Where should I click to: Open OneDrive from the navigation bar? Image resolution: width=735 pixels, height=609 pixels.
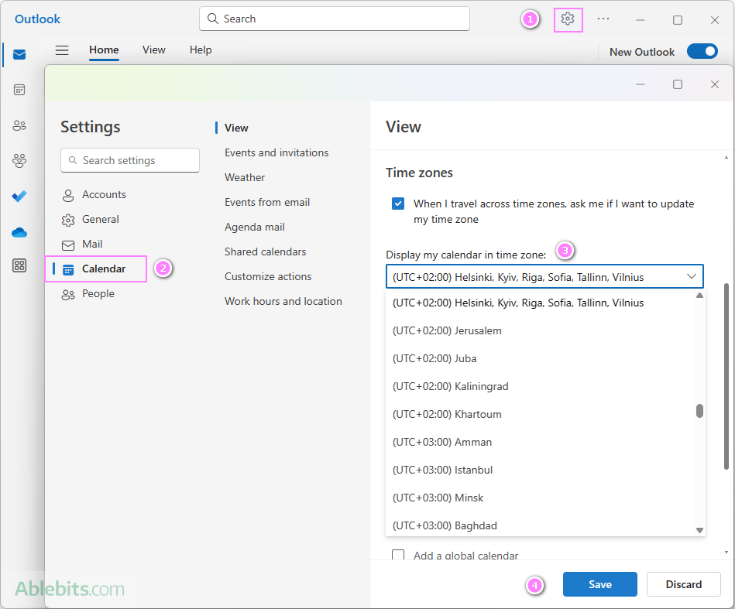click(x=19, y=232)
